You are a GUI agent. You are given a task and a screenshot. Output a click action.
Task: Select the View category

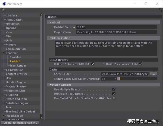click(9, 32)
